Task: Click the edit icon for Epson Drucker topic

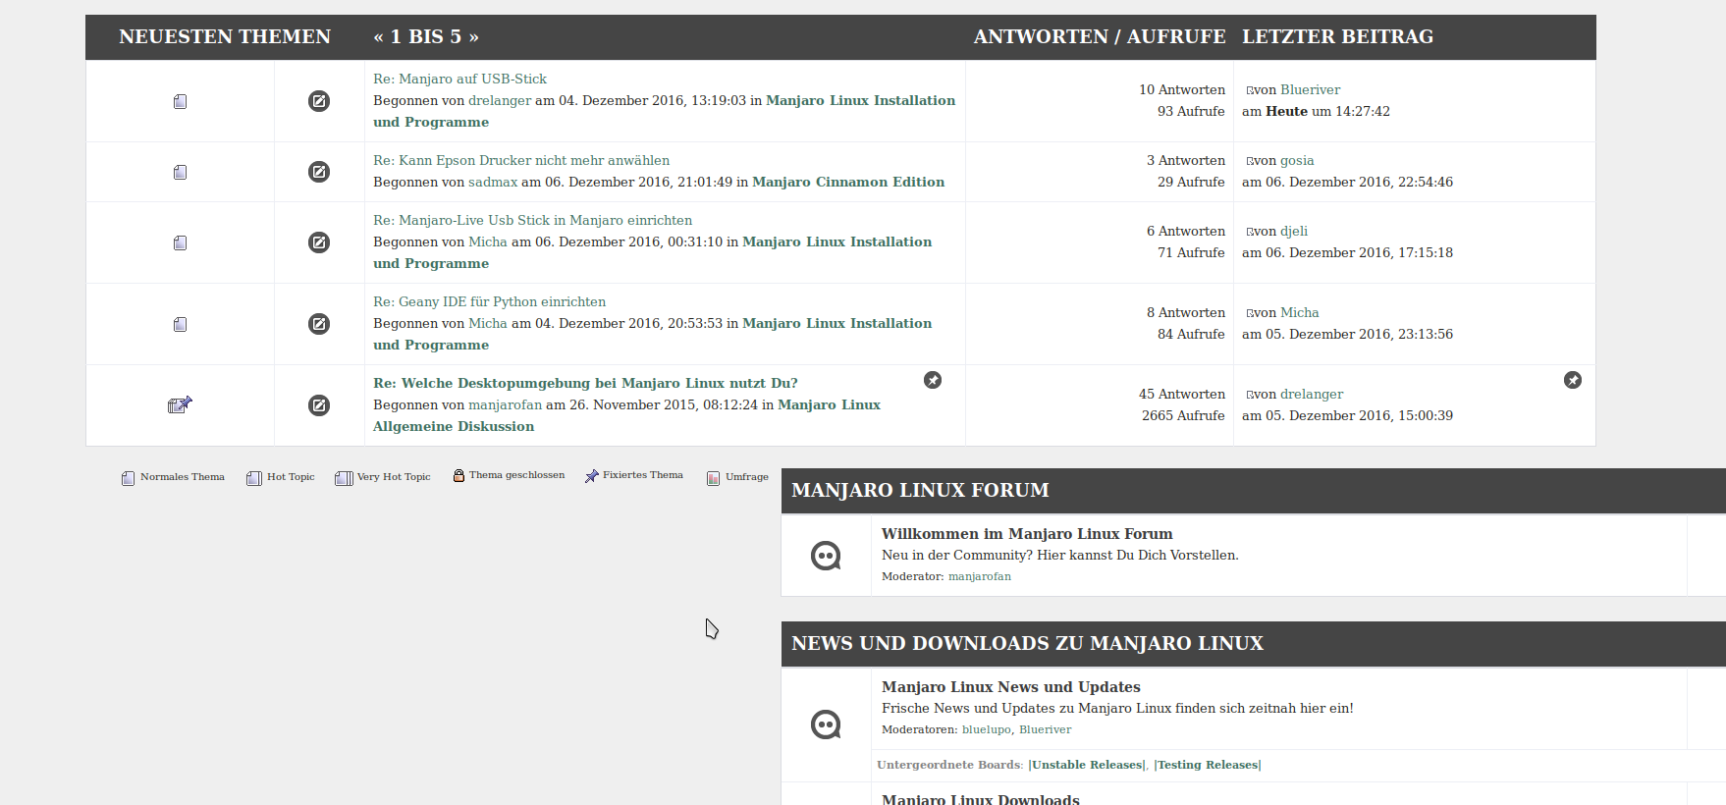Action: (x=319, y=172)
